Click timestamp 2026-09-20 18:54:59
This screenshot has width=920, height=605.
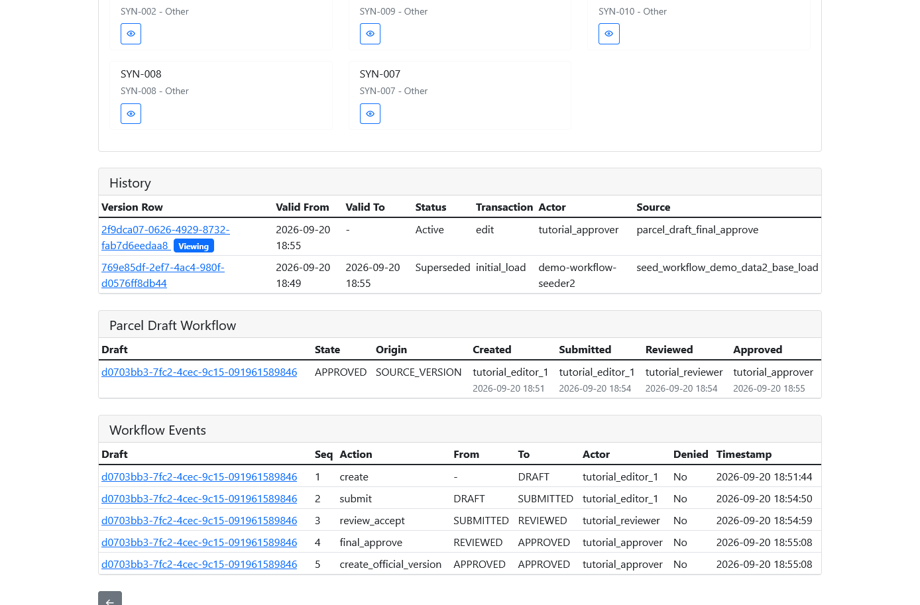pos(764,521)
